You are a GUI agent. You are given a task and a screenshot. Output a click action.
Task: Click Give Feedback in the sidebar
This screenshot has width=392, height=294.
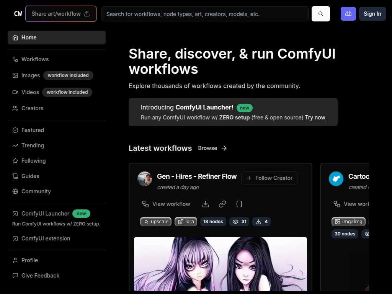click(x=57, y=276)
